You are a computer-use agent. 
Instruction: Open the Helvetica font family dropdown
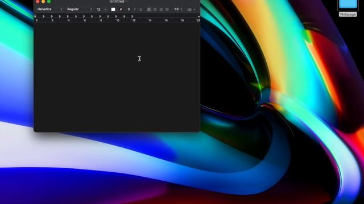point(49,9)
